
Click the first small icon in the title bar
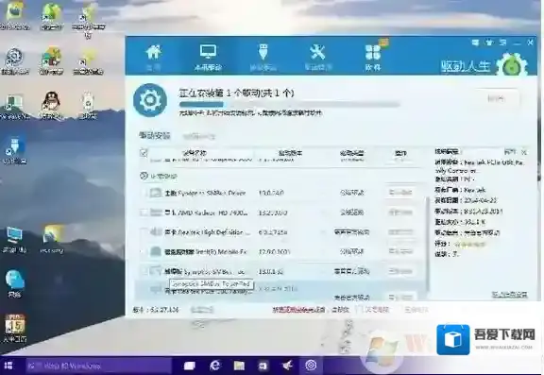pyautogui.click(x=475, y=43)
